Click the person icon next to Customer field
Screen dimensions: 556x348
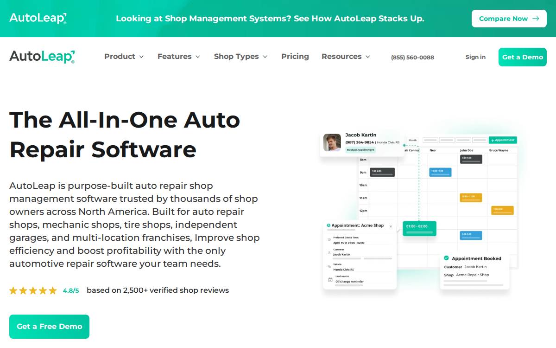(x=329, y=253)
